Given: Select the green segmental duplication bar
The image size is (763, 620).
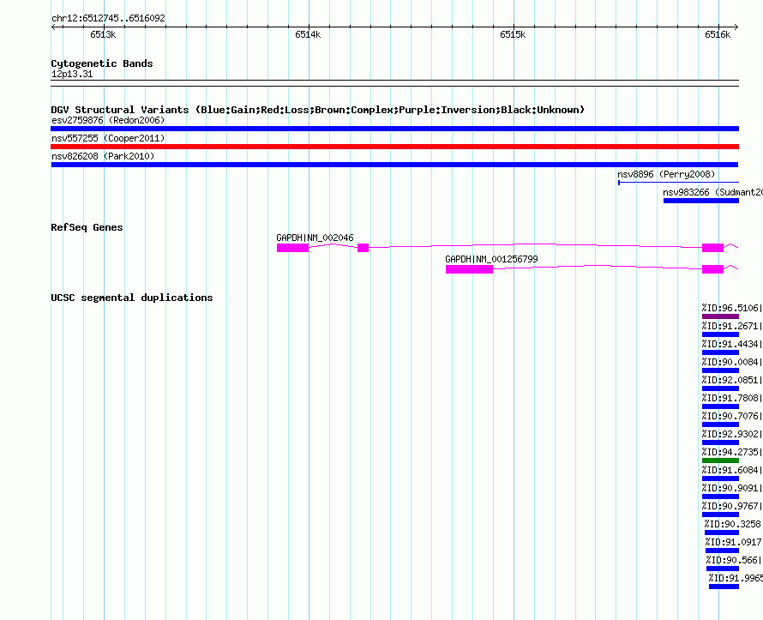Looking at the screenshot, I should [720, 460].
